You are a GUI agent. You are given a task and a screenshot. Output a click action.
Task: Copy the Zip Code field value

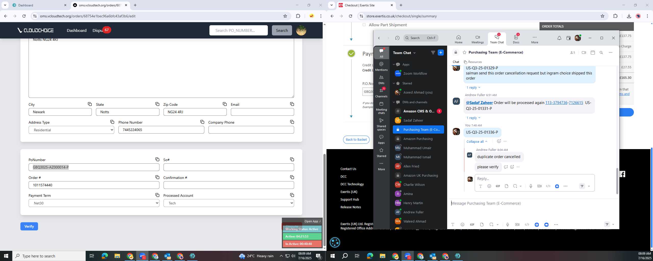coord(224,104)
